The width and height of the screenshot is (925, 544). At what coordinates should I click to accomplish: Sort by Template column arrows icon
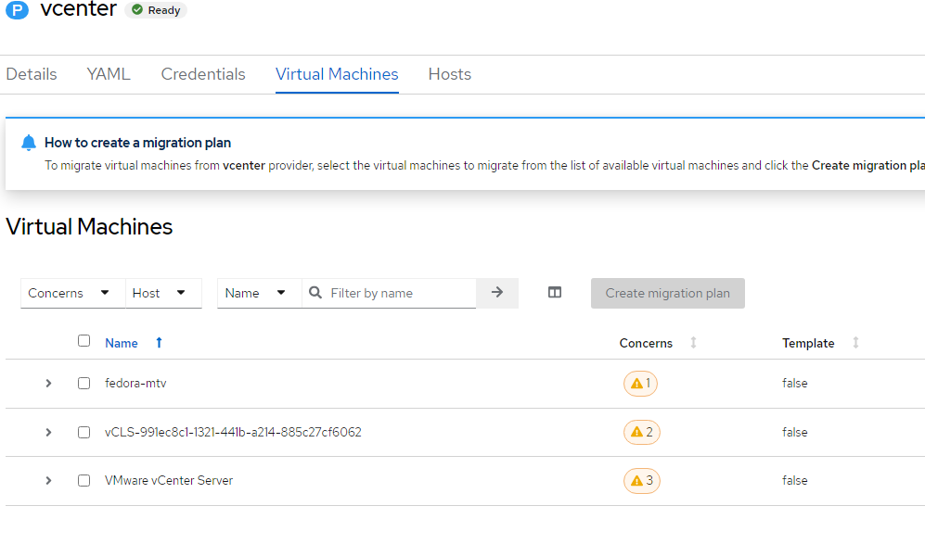(x=855, y=342)
